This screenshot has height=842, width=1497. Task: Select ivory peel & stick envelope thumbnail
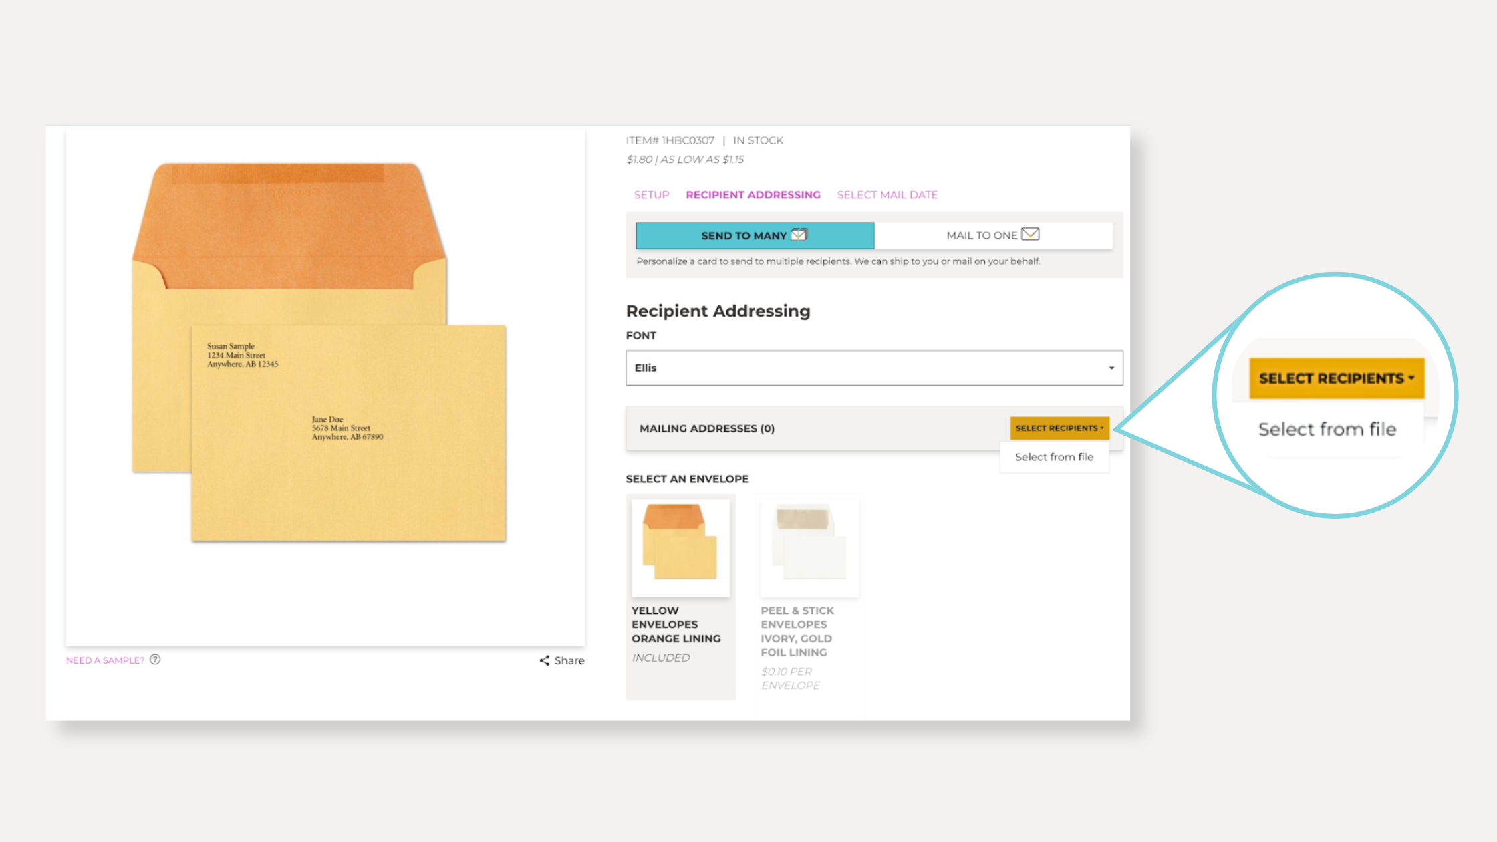click(x=809, y=547)
